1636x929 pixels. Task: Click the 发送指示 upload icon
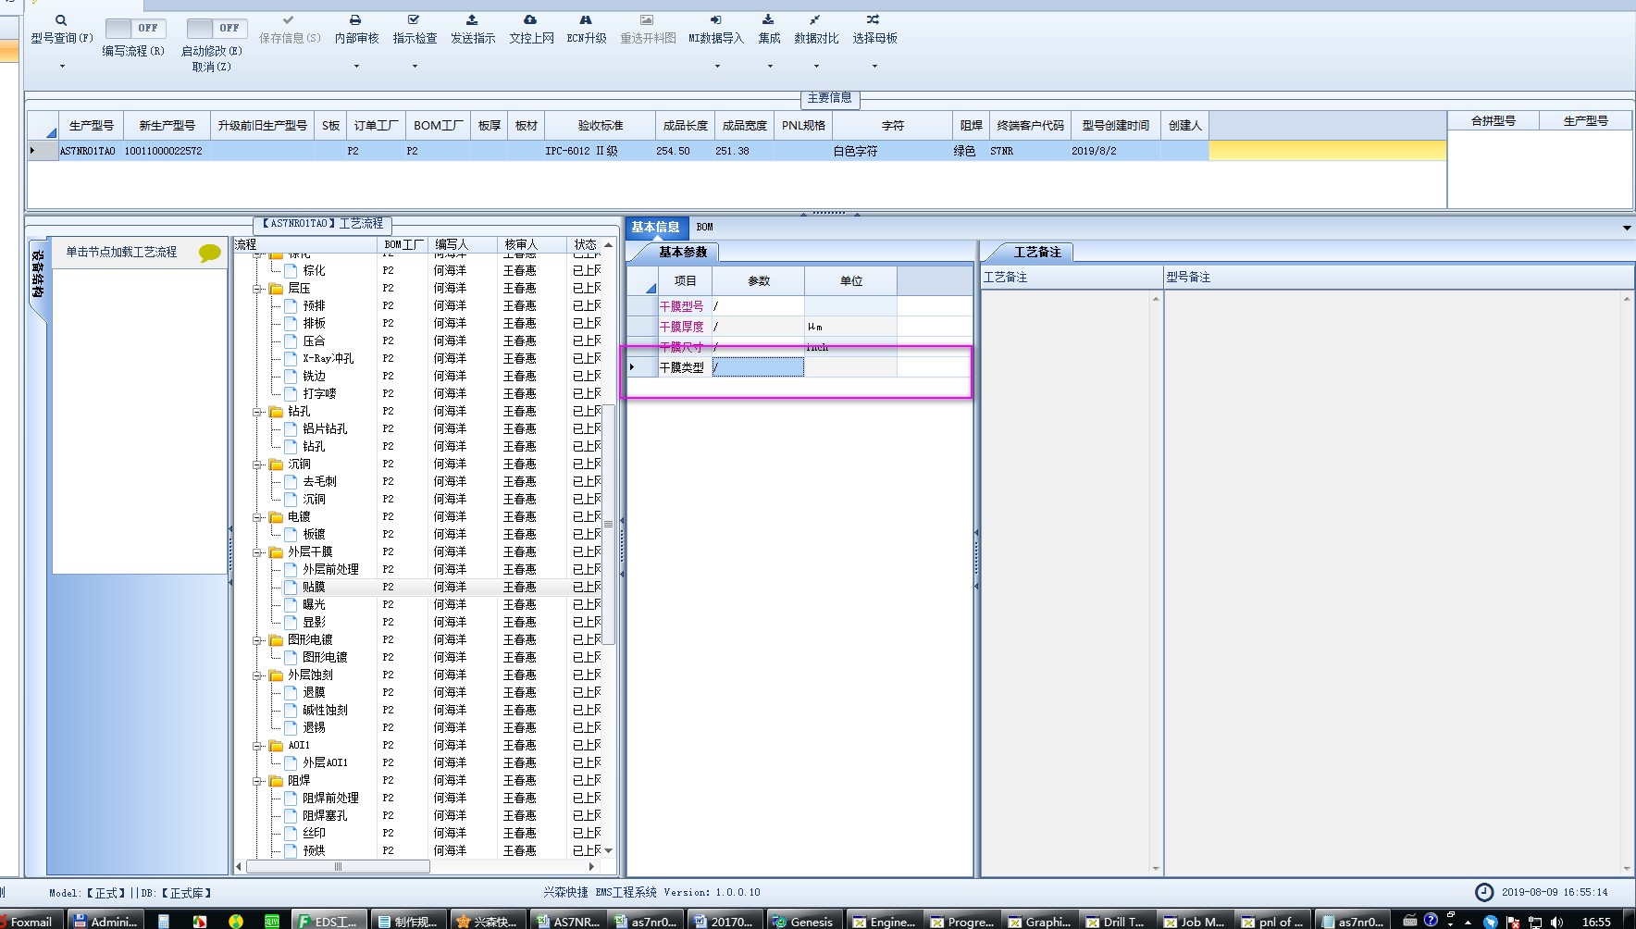[x=472, y=19]
